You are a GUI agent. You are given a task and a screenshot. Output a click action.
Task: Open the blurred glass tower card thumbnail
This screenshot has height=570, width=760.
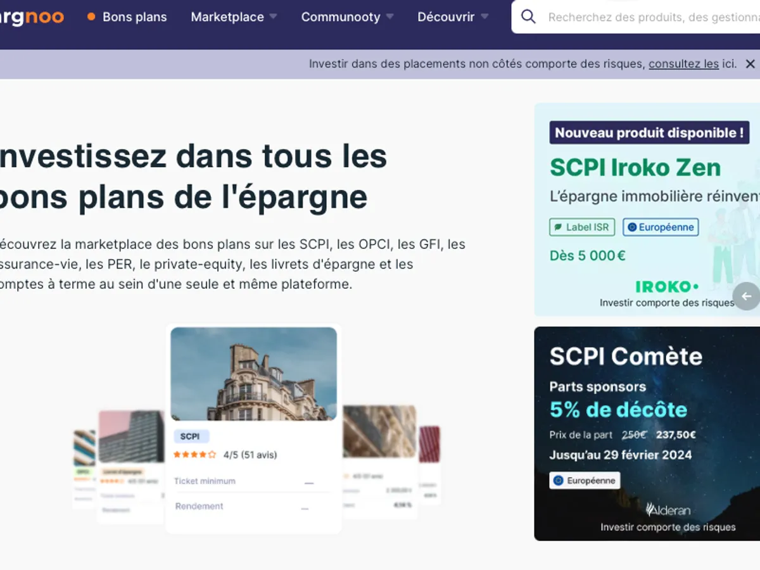click(x=130, y=437)
